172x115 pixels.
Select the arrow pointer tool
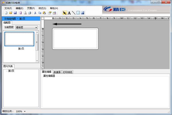[x=64, y=13]
